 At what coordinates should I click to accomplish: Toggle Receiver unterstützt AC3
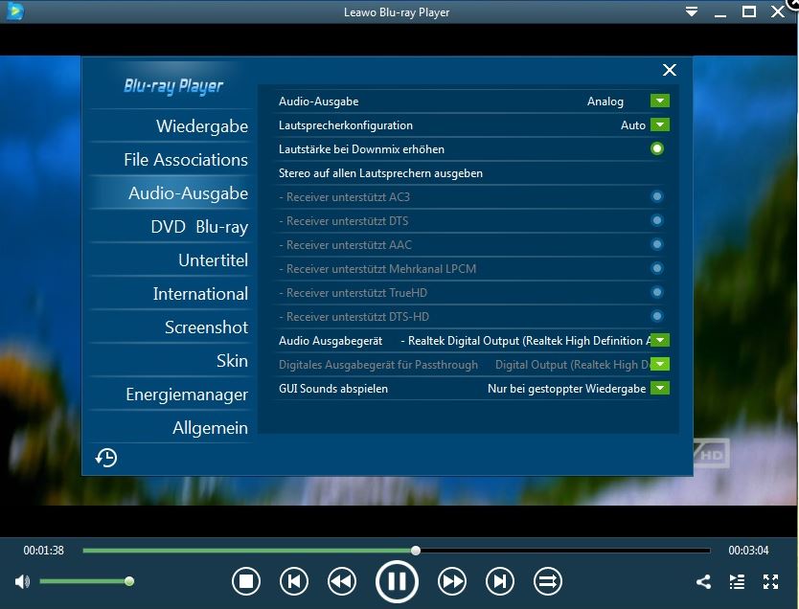(x=657, y=196)
